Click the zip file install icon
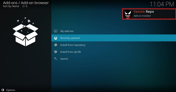This screenshot has width=176, height=92. [56, 52]
